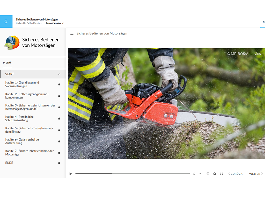Click the replay icon in the player controls

(x=194, y=174)
